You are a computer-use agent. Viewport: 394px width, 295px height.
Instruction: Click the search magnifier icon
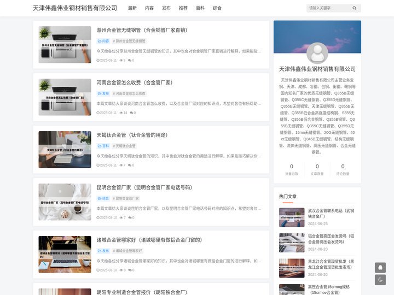(x=354, y=8)
